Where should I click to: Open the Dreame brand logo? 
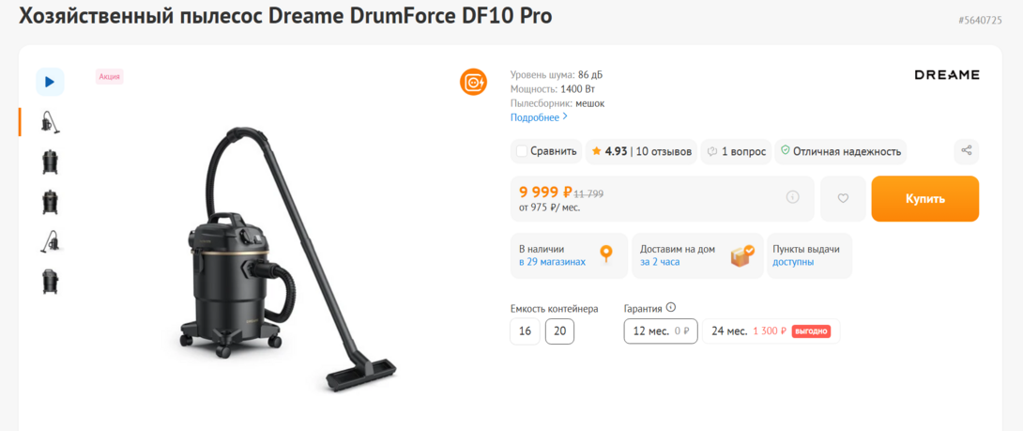click(946, 75)
